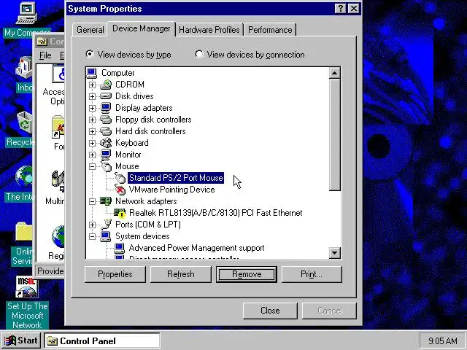Click the Display adapters monitor icon
This screenshot has width=467, height=350.
click(106, 108)
